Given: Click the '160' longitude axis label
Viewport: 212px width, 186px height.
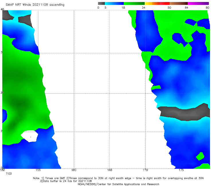Looking at the screenshot, I should click(74, 170).
